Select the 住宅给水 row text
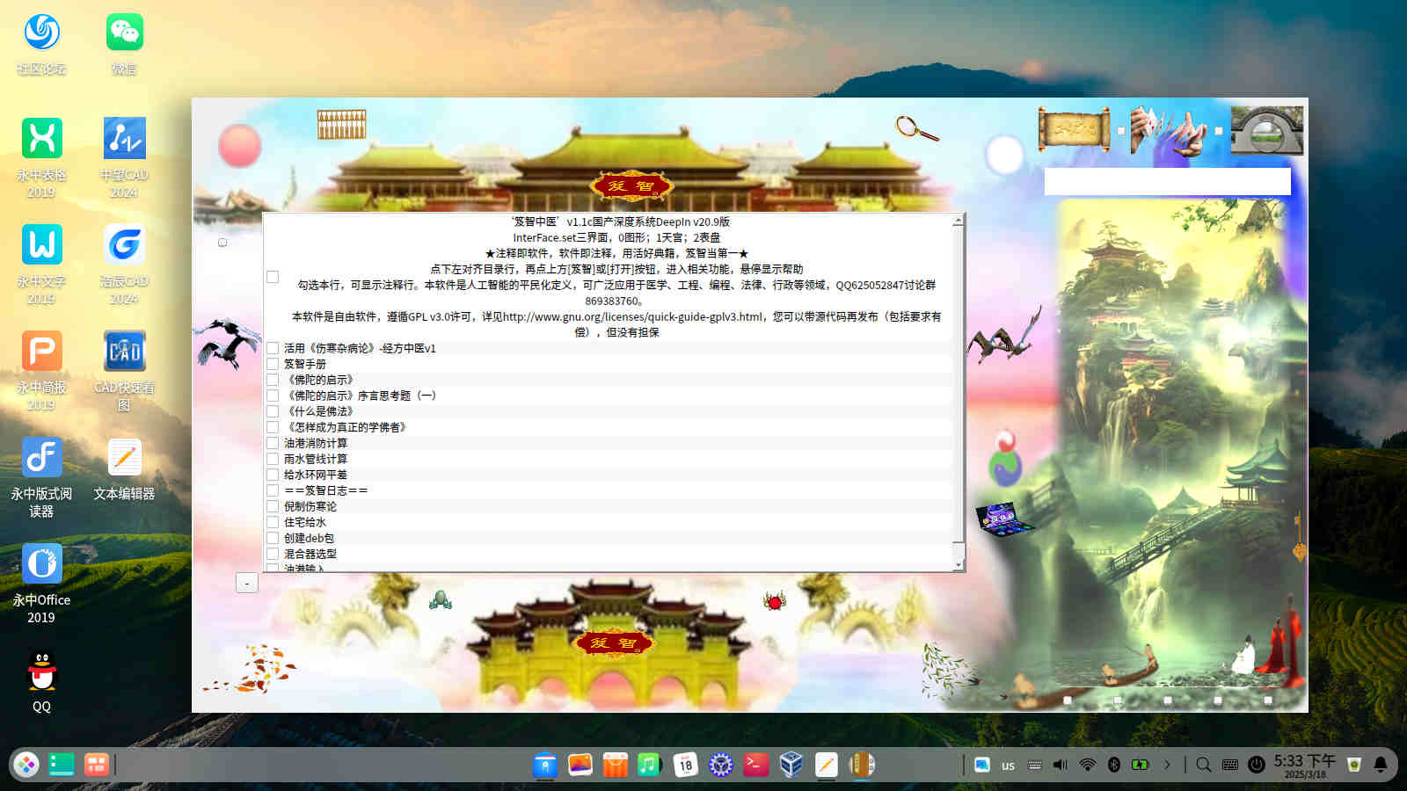 pyautogui.click(x=304, y=522)
